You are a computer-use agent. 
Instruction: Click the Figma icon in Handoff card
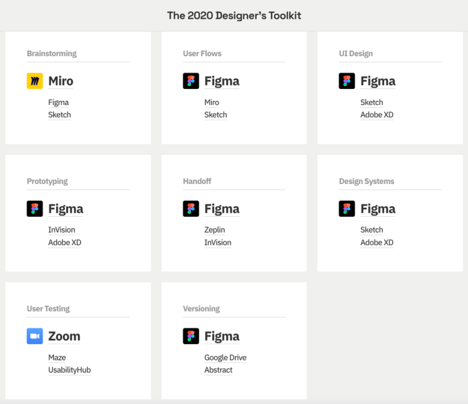[x=191, y=209]
